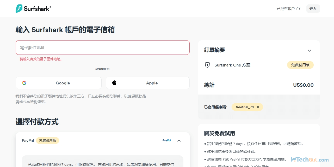Select the PayPal payment method label
This screenshot has width=334, height=167.
click(28, 141)
